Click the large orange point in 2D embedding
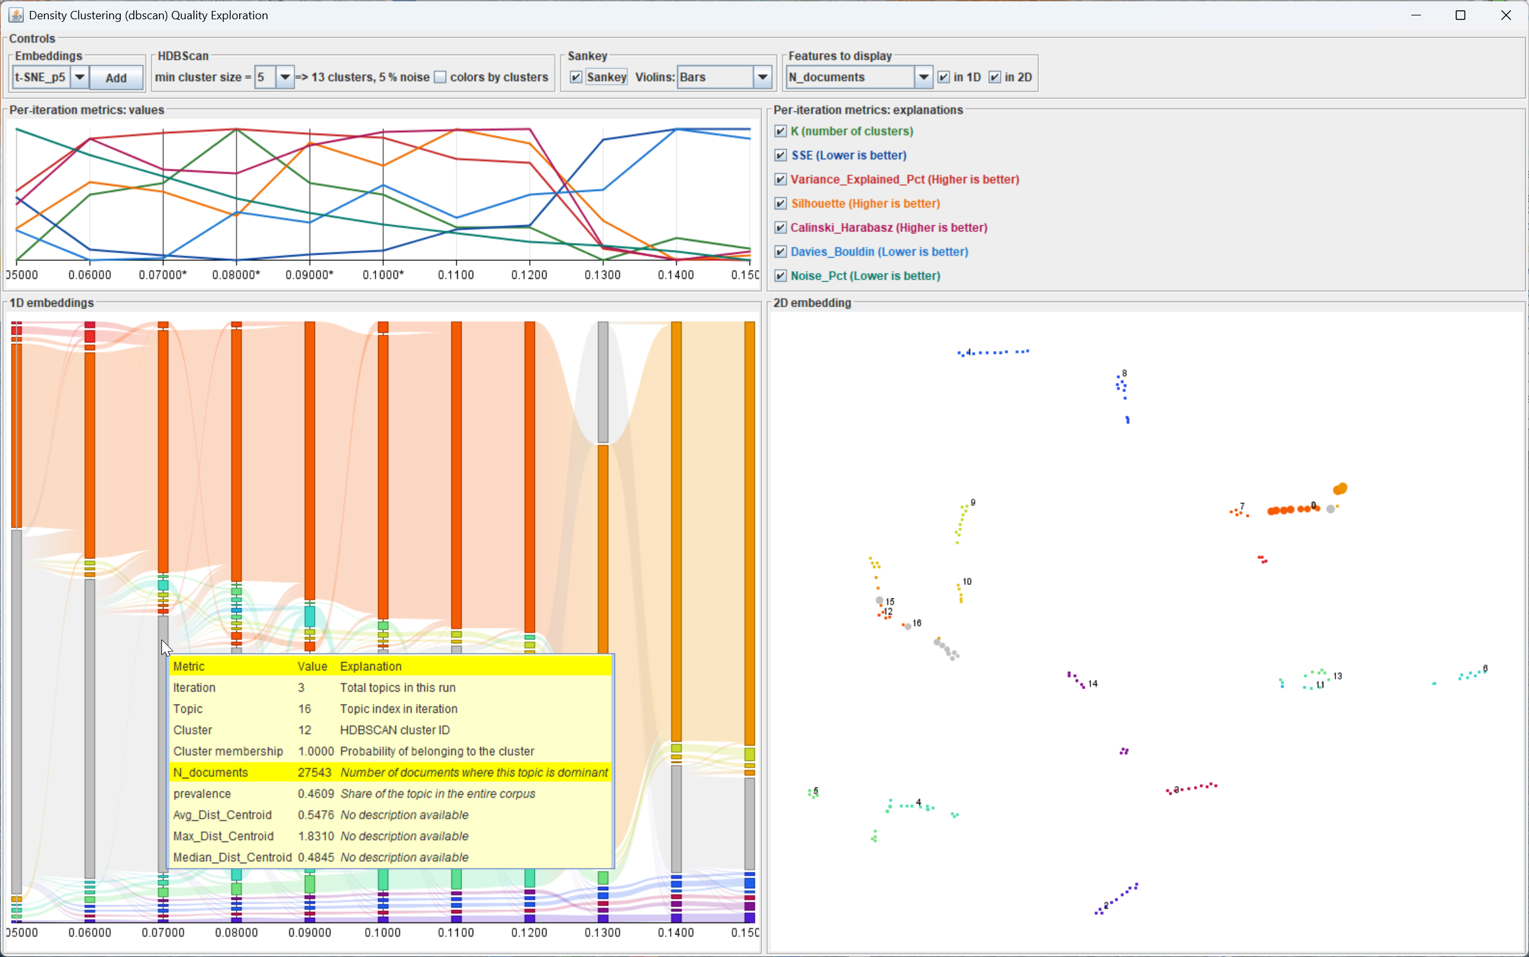This screenshot has height=957, width=1529. [1340, 489]
